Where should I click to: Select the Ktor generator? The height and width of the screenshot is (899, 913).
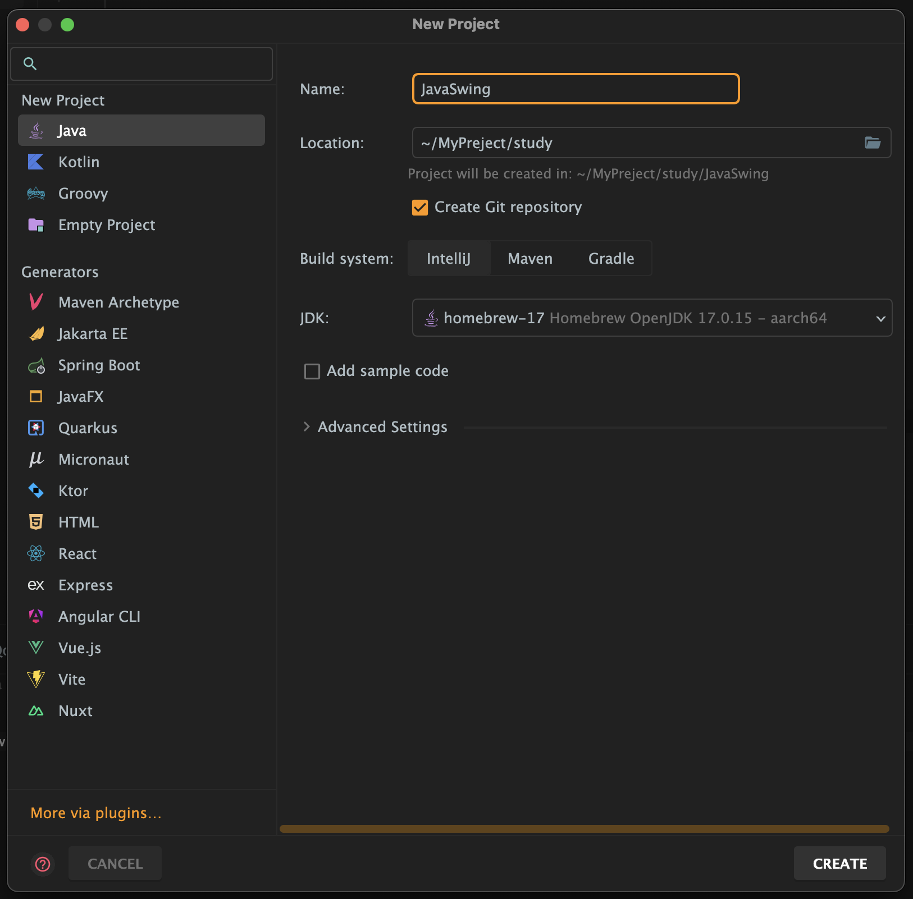click(141, 491)
